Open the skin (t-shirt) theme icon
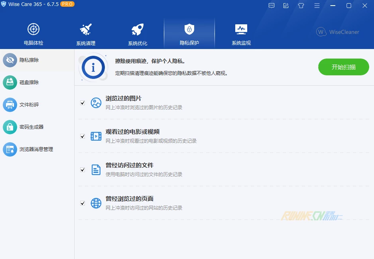Screen dimensions: 374x259 pyautogui.click(x=301, y=6)
